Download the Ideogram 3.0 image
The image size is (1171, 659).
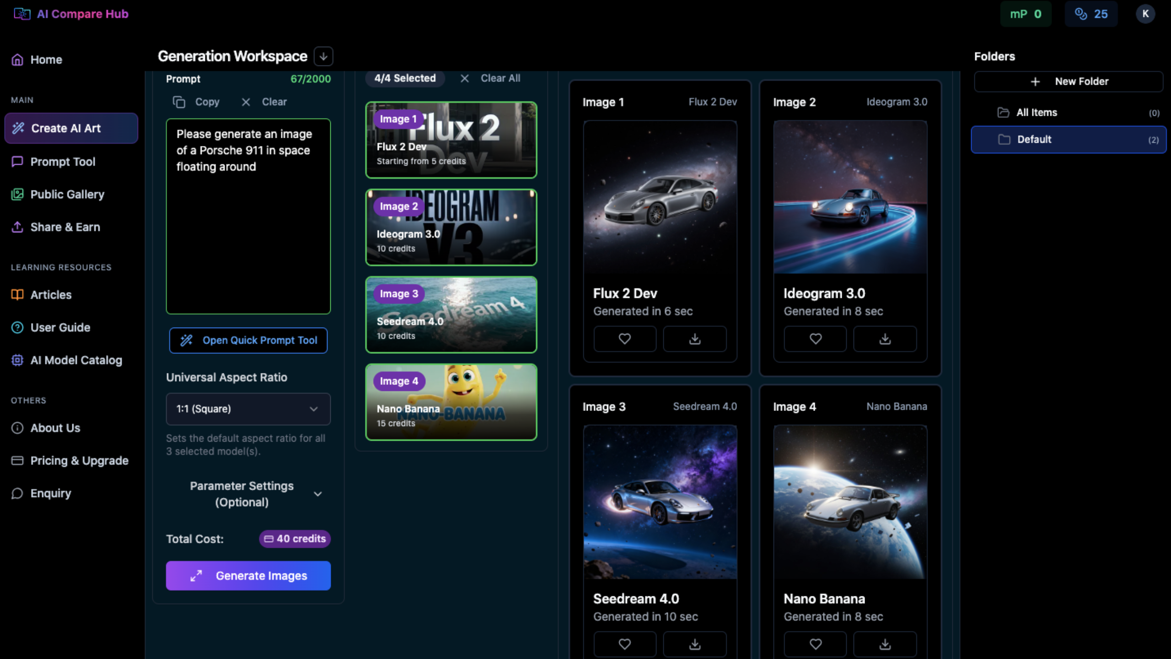[885, 339]
